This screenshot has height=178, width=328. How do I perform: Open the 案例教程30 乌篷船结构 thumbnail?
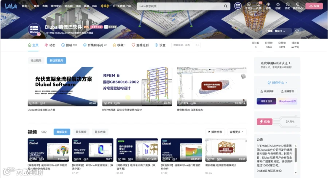(x=212, y=86)
